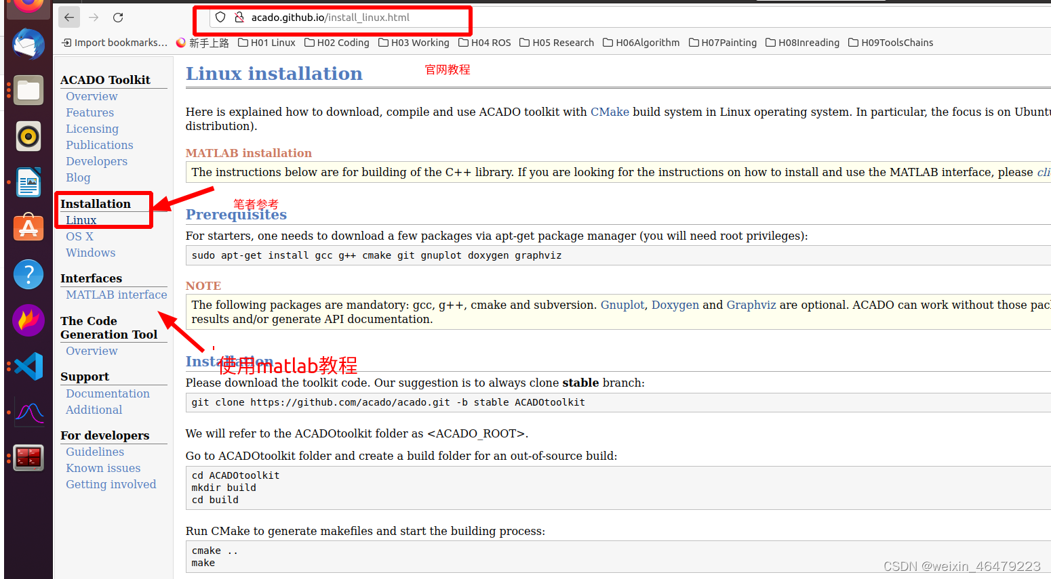Image resolution: width=1051 pixels, height=579 pixels.
Task: Open the Blog sidebar link
Action: click(78, 177)
